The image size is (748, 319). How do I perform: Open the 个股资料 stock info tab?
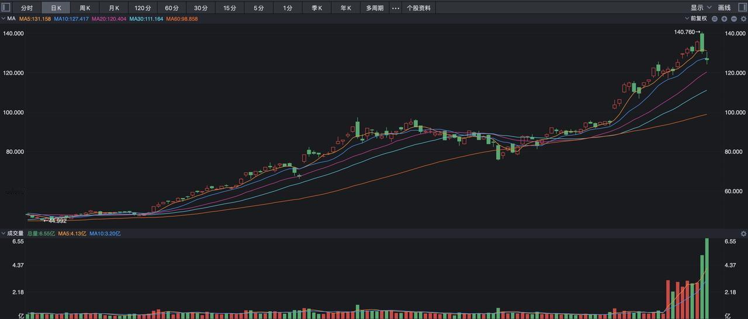[418, 8]
